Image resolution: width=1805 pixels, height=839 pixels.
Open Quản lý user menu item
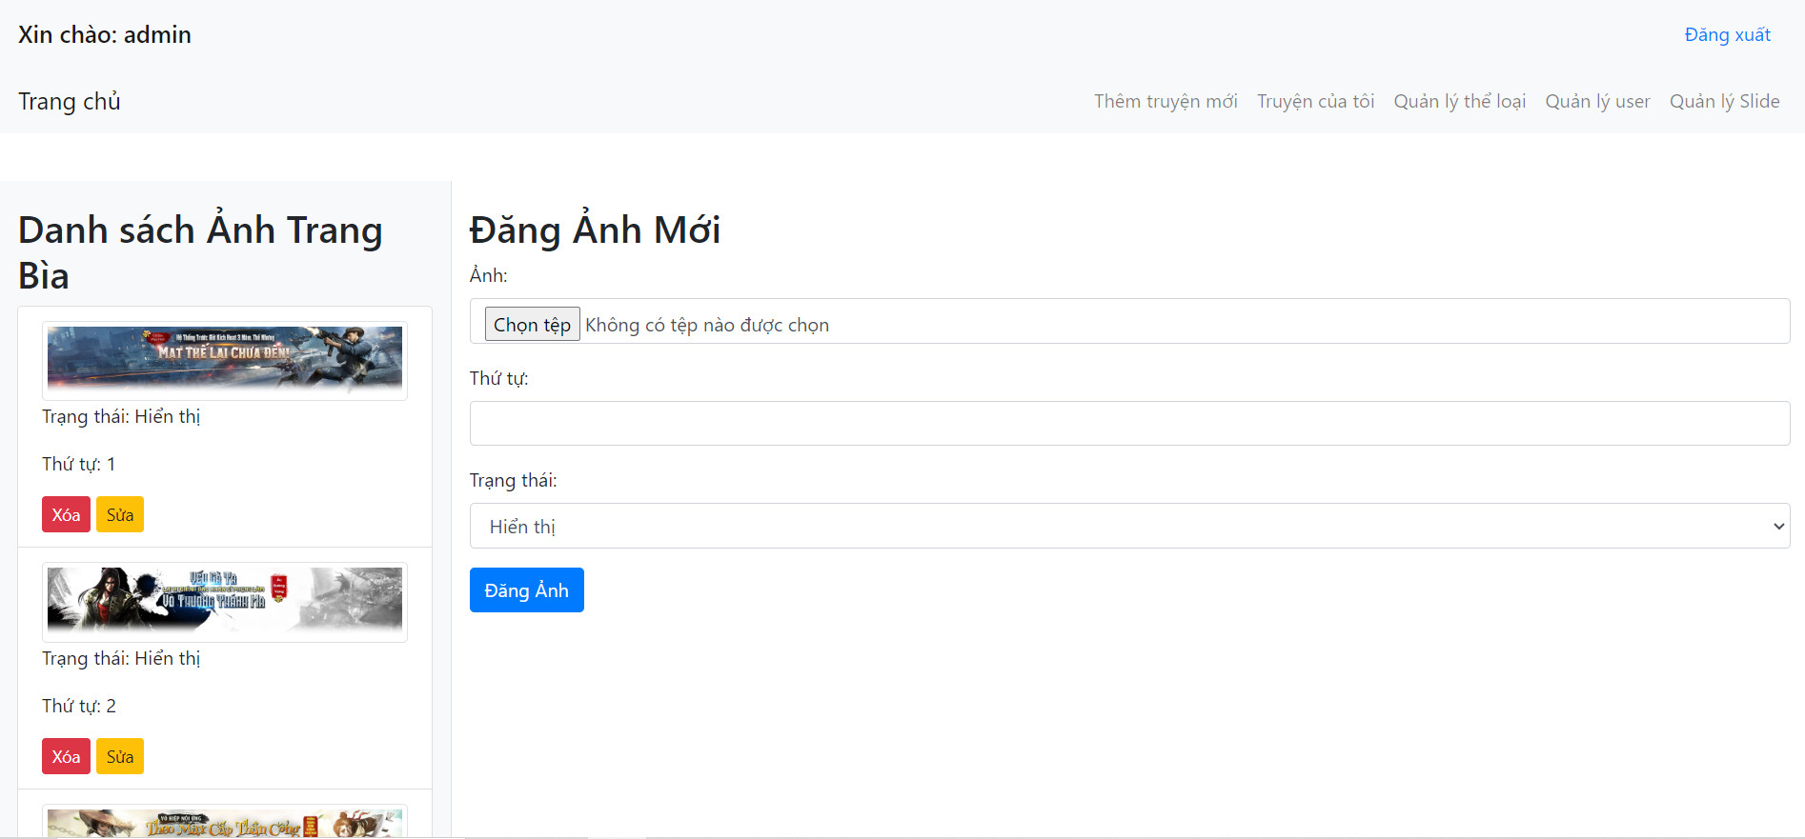click(1597, 101)
